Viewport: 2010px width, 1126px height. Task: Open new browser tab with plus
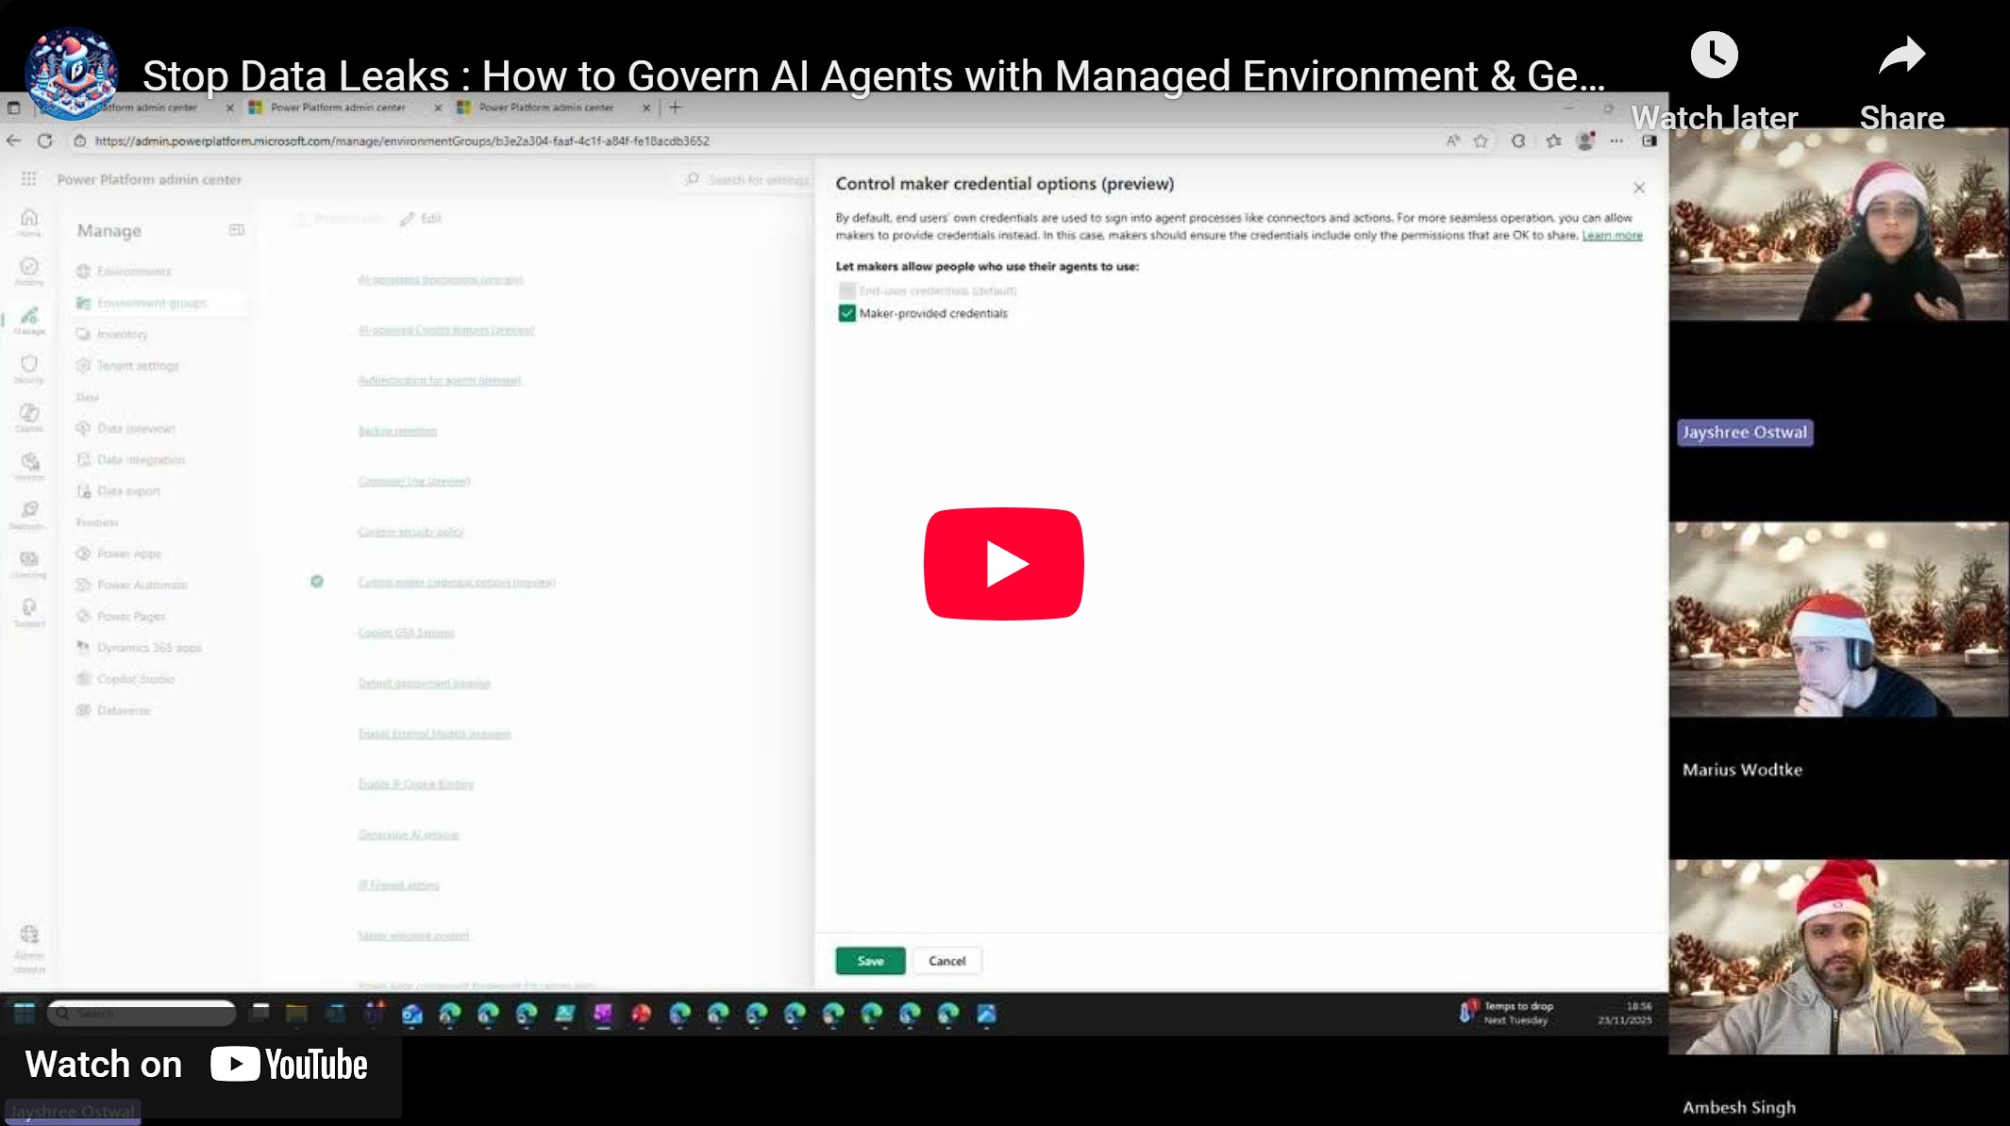click(x=675, y=108)
